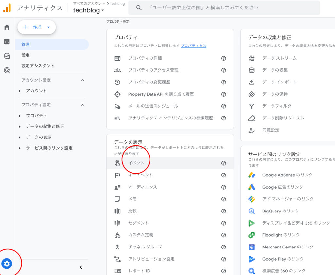This screenshot has height=275, width=335.
Task: Expand the アカウント tree item
Action: (x=20, y=91)
